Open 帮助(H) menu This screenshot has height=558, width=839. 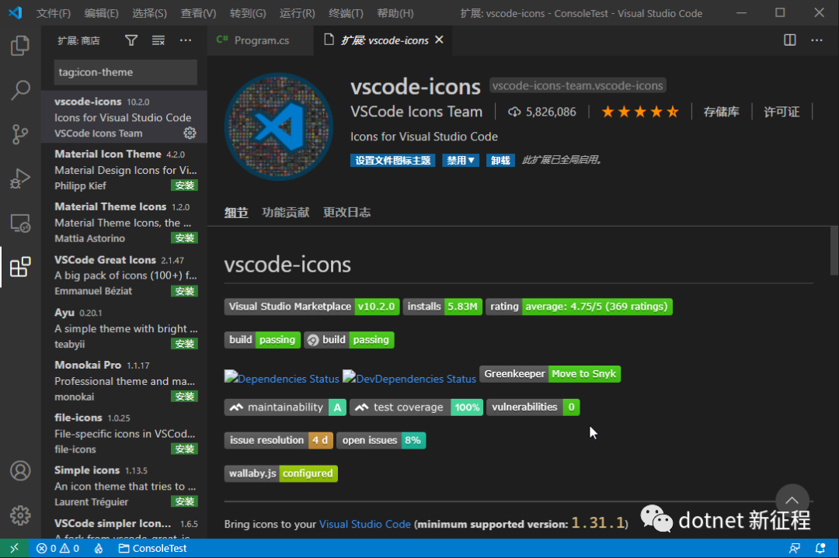(x=395, y=13)
